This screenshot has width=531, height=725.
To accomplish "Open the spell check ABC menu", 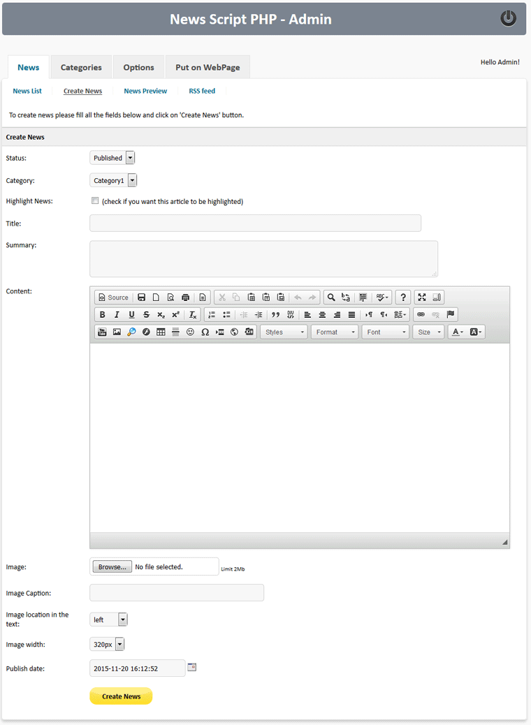I will click(x=382, y=298).
